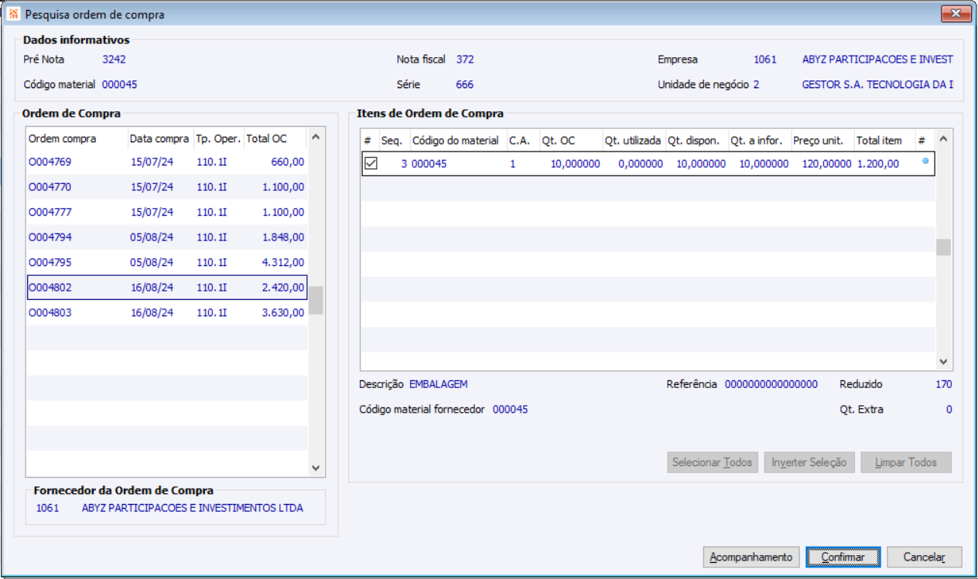Click the Ordem de Compra list scrollbar thumb
This screenshot has width=978, height=579.
tap(316, 300)
